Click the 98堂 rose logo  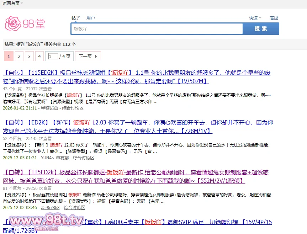(25, 23)
